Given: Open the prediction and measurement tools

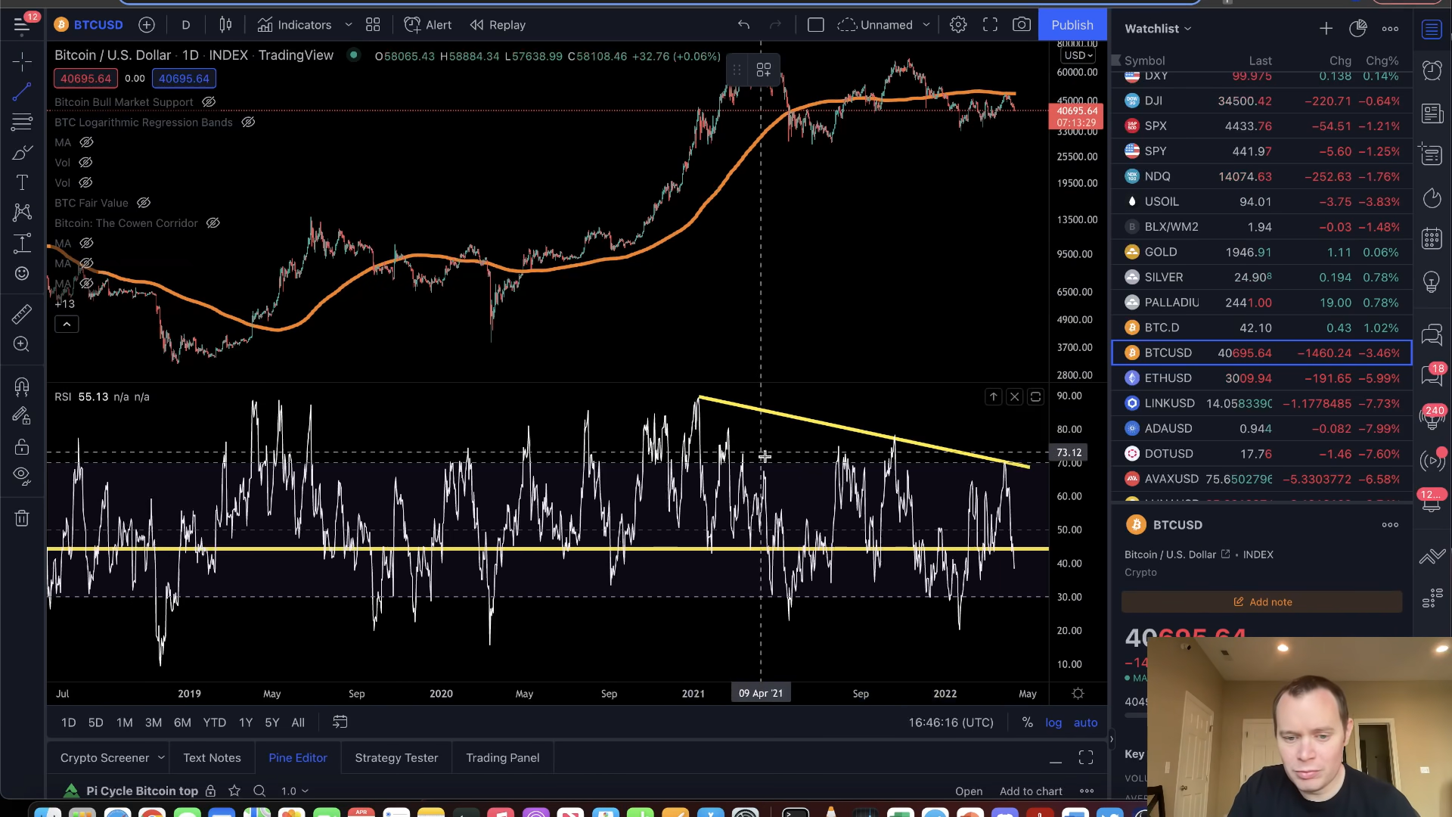Looking at the screenshot, I should tap(22, 243).
